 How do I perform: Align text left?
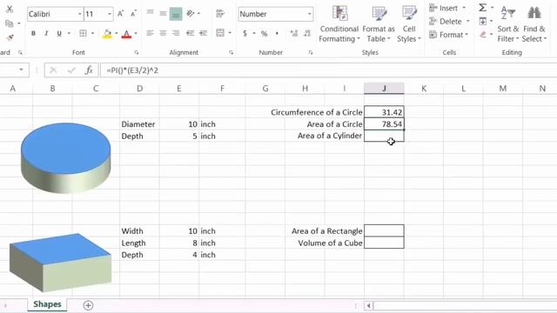(151, 33)
